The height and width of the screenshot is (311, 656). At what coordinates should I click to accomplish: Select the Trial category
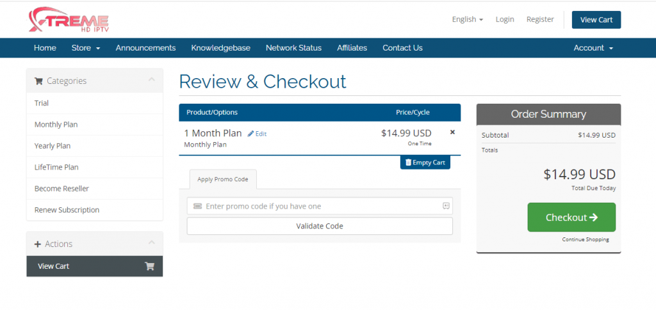95,103
